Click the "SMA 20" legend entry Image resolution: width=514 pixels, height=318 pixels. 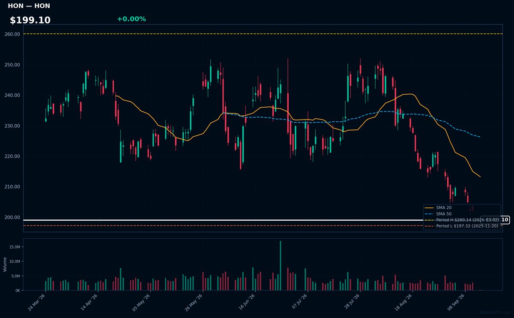click(x=438, y=208)
